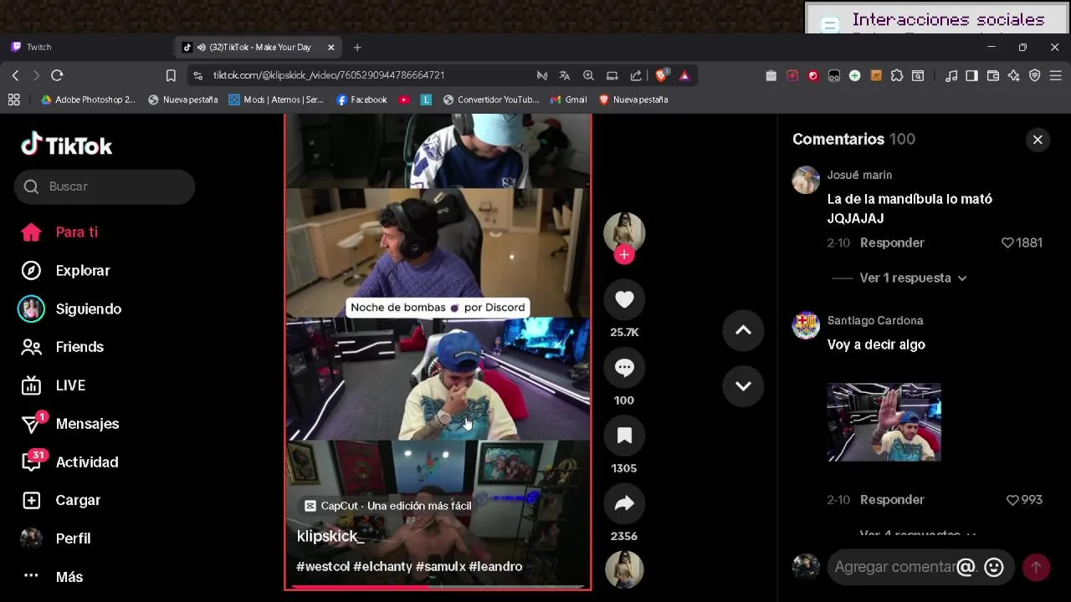Image resolution: width=1071 pixels, height=602 pixels.
Task: Open the #leandro hashtag
Action: click(x=495, y=566)
